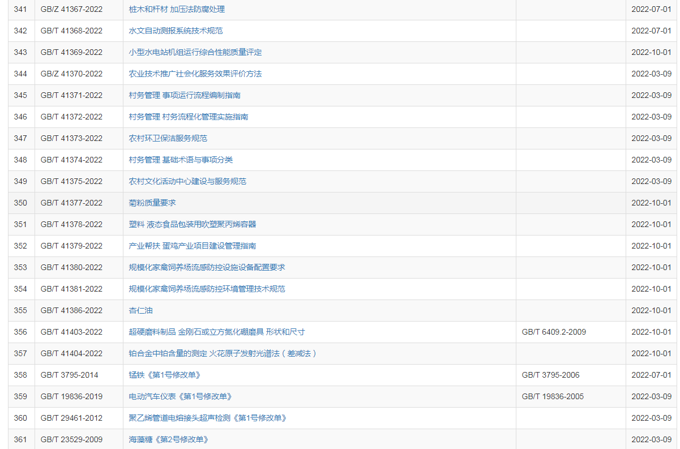Open 菊粉质量要求 standard link
The height and width of the screenshot is (449, 680).
[x=152, y=203]
